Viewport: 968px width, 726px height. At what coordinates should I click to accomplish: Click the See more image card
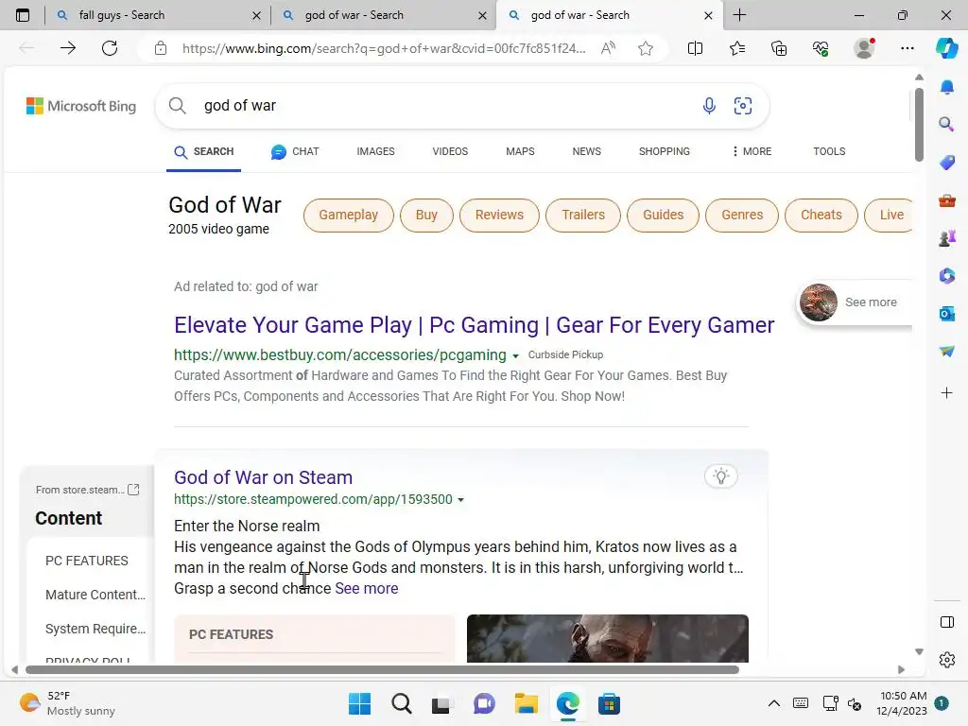(x=854, y=302)
